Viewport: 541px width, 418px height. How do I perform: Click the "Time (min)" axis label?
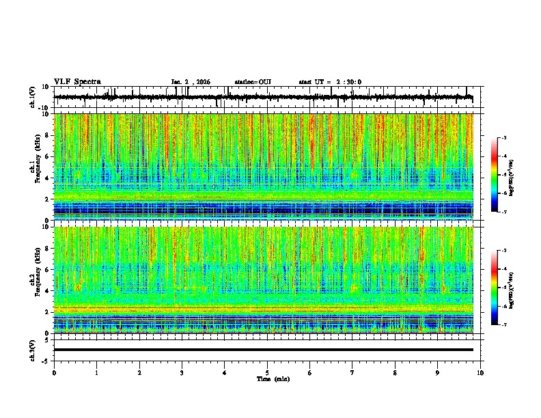tap(273, 379)
